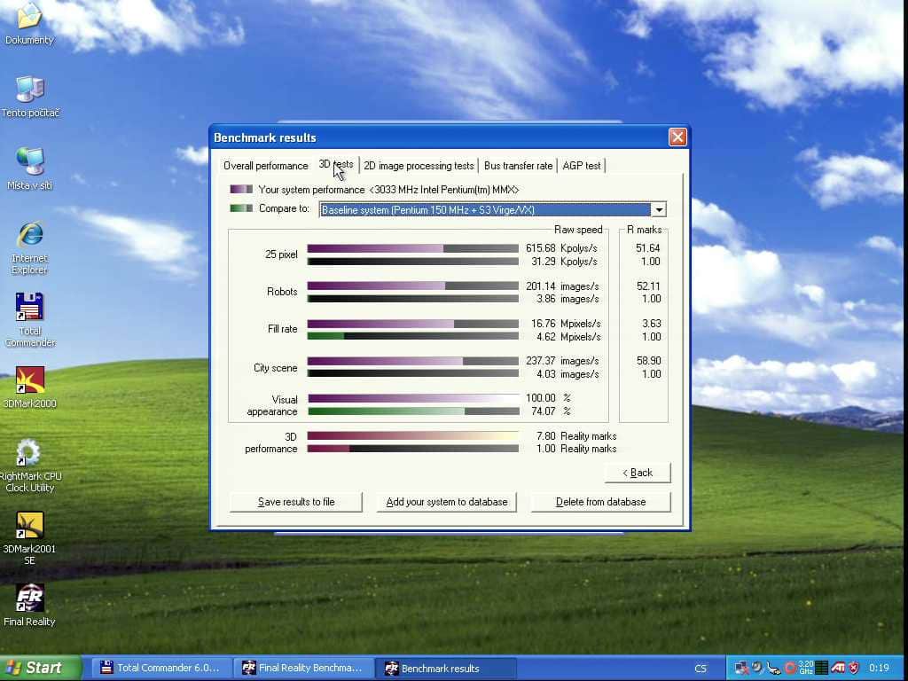Click the 615.68 Kpolys/s value

coord(561,248)
